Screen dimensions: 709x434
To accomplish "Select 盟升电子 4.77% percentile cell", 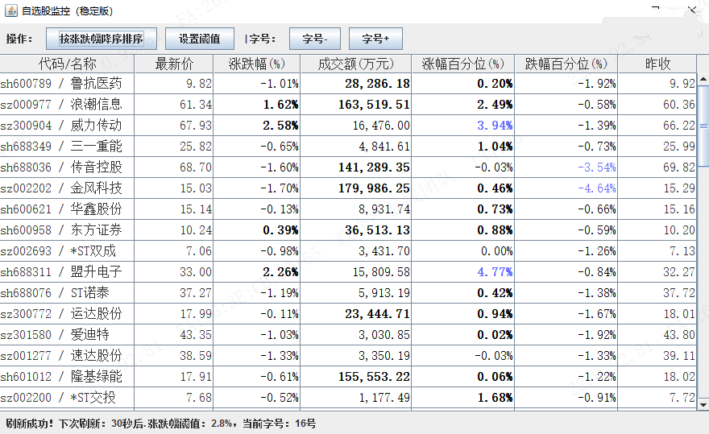I will click(x=464, y=272).
